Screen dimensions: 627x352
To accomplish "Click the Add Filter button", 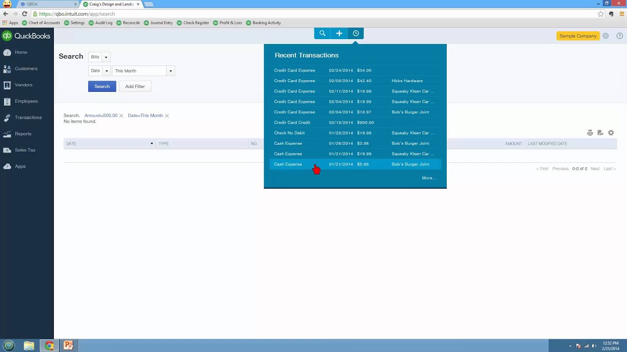I will [135, 87].
